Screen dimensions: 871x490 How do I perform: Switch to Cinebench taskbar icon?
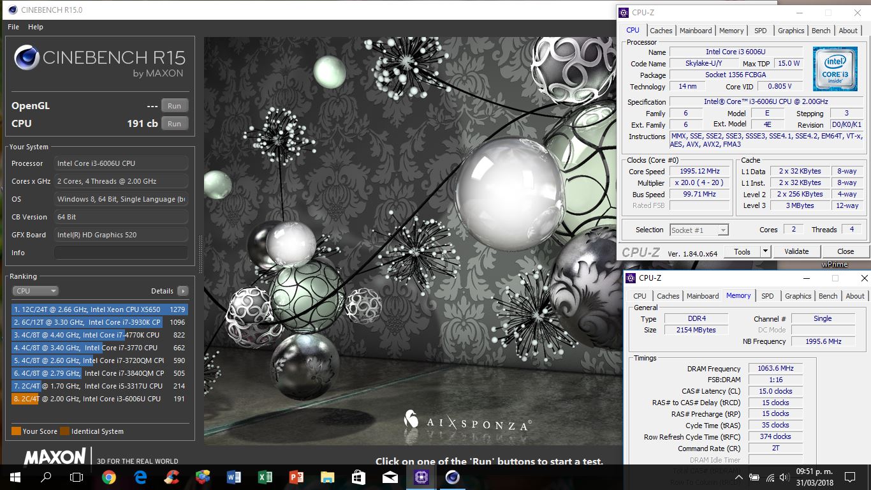[x=452, y=477]
